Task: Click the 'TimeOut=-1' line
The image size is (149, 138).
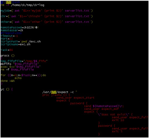Action: click(x=9, y=36)
